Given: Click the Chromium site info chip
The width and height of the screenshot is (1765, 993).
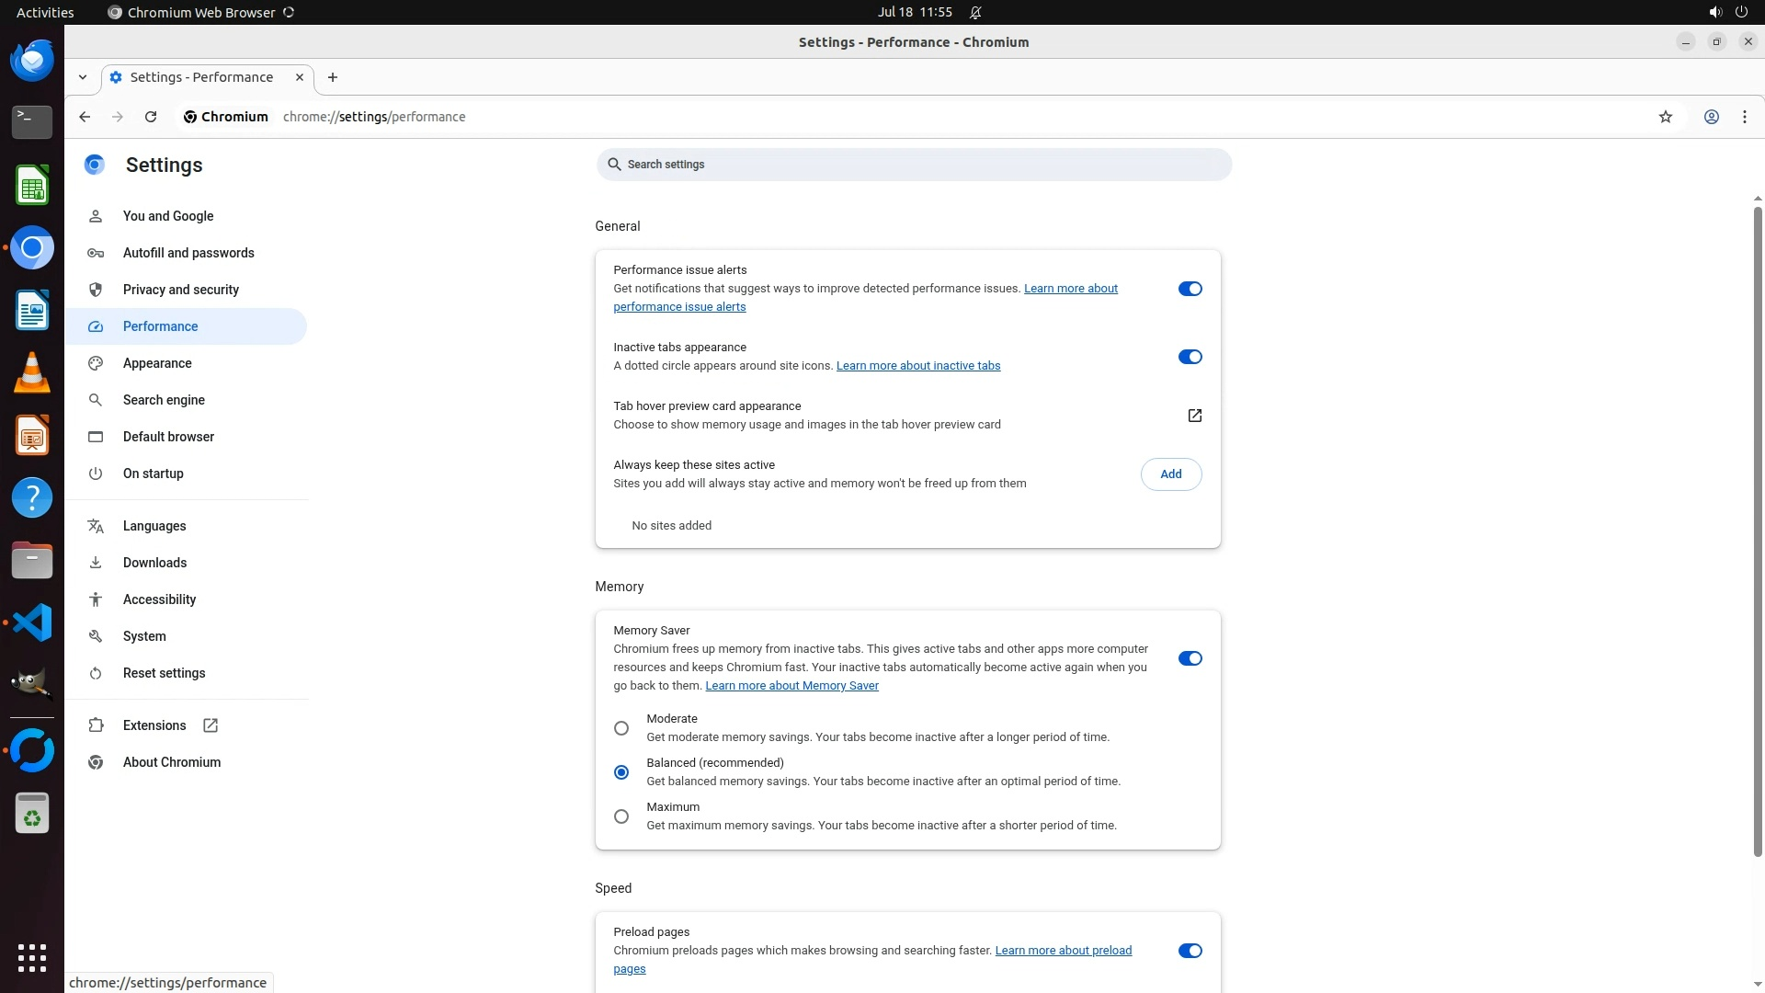Looking at the screenshot, I should 226,117.
